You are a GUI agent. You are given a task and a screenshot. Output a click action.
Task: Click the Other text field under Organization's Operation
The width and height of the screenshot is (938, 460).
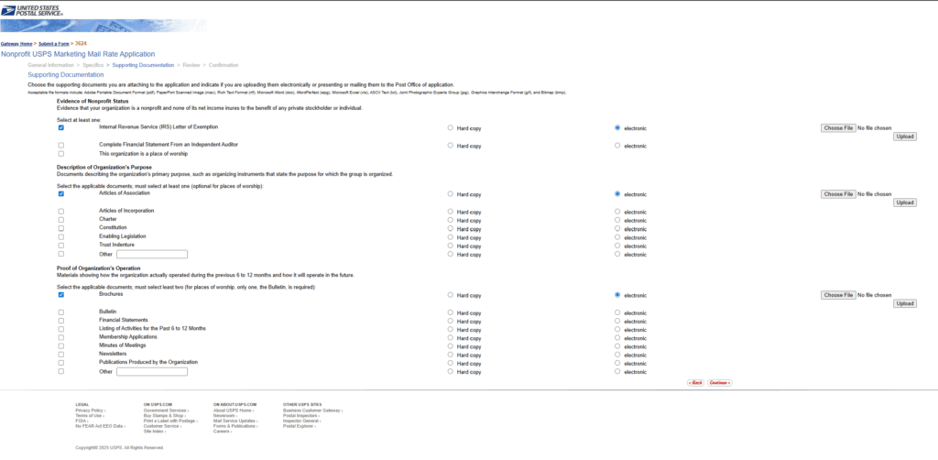152,371
